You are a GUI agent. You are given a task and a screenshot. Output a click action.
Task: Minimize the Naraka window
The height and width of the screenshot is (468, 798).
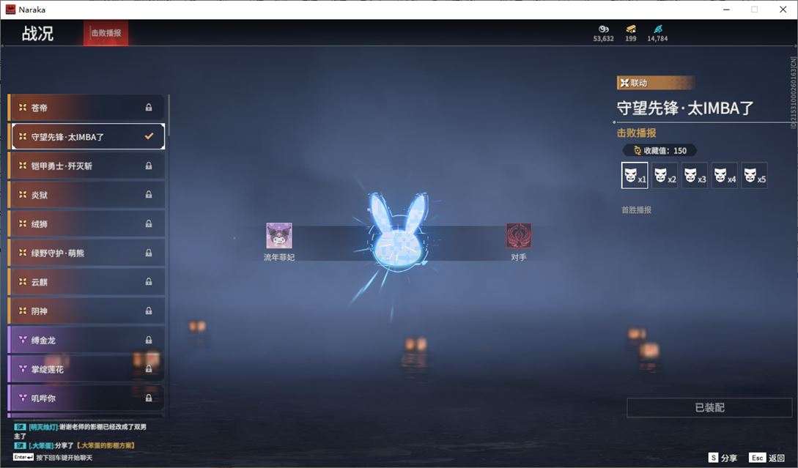pyautogui.click(x=727, y=10)
